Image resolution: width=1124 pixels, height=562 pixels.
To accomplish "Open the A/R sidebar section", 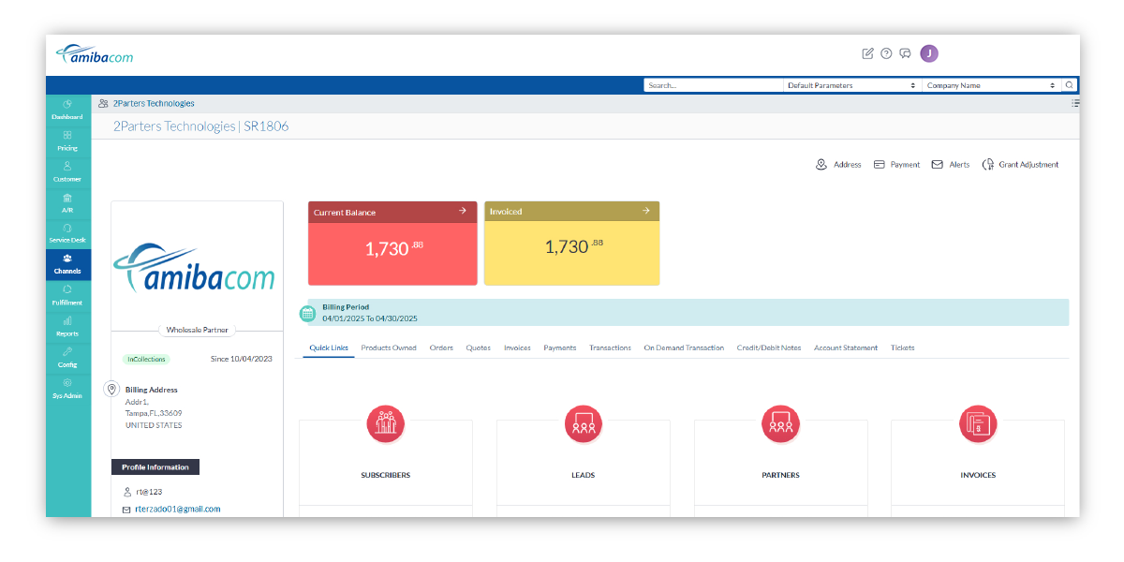I will [x=67, y=202].
